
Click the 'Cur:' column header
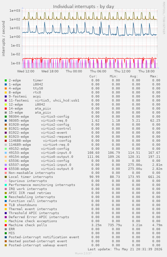pos(93,76)
